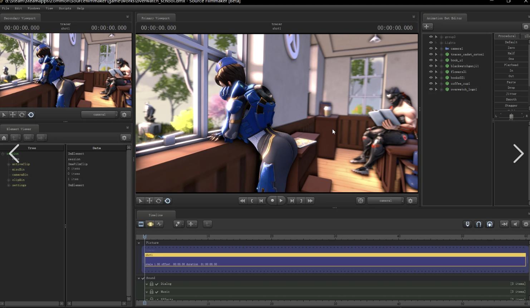Switch timeline to Motion Editor mode

150,224
